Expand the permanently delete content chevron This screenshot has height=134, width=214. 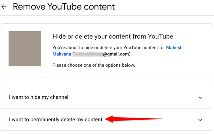(x=200, y=120)
